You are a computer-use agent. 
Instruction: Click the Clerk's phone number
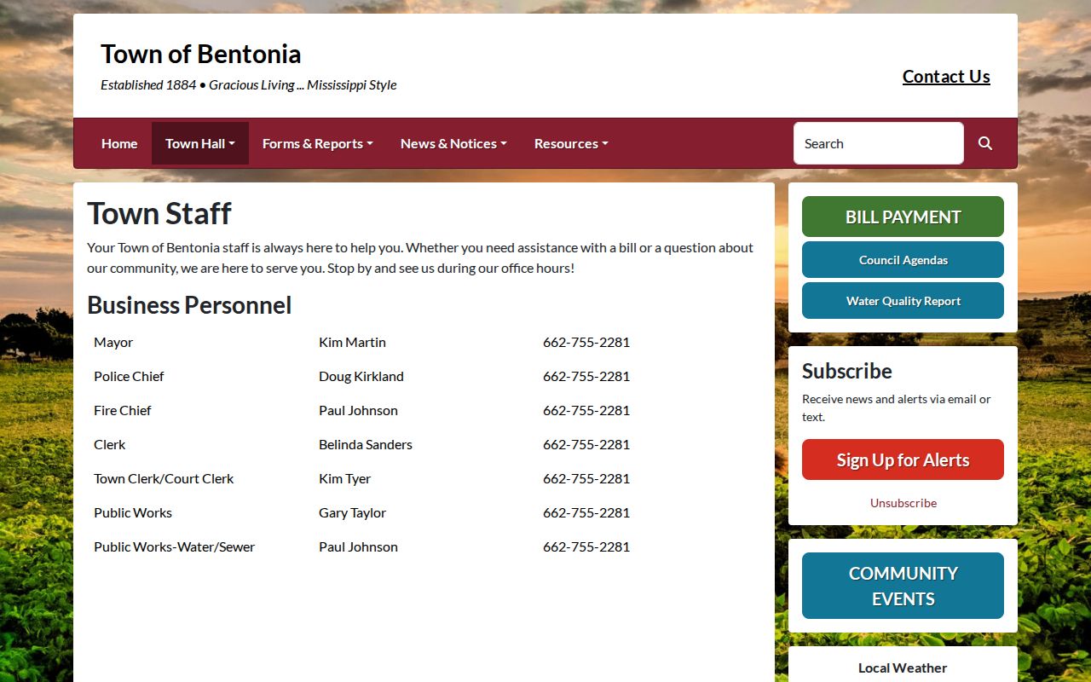point(586,444)
